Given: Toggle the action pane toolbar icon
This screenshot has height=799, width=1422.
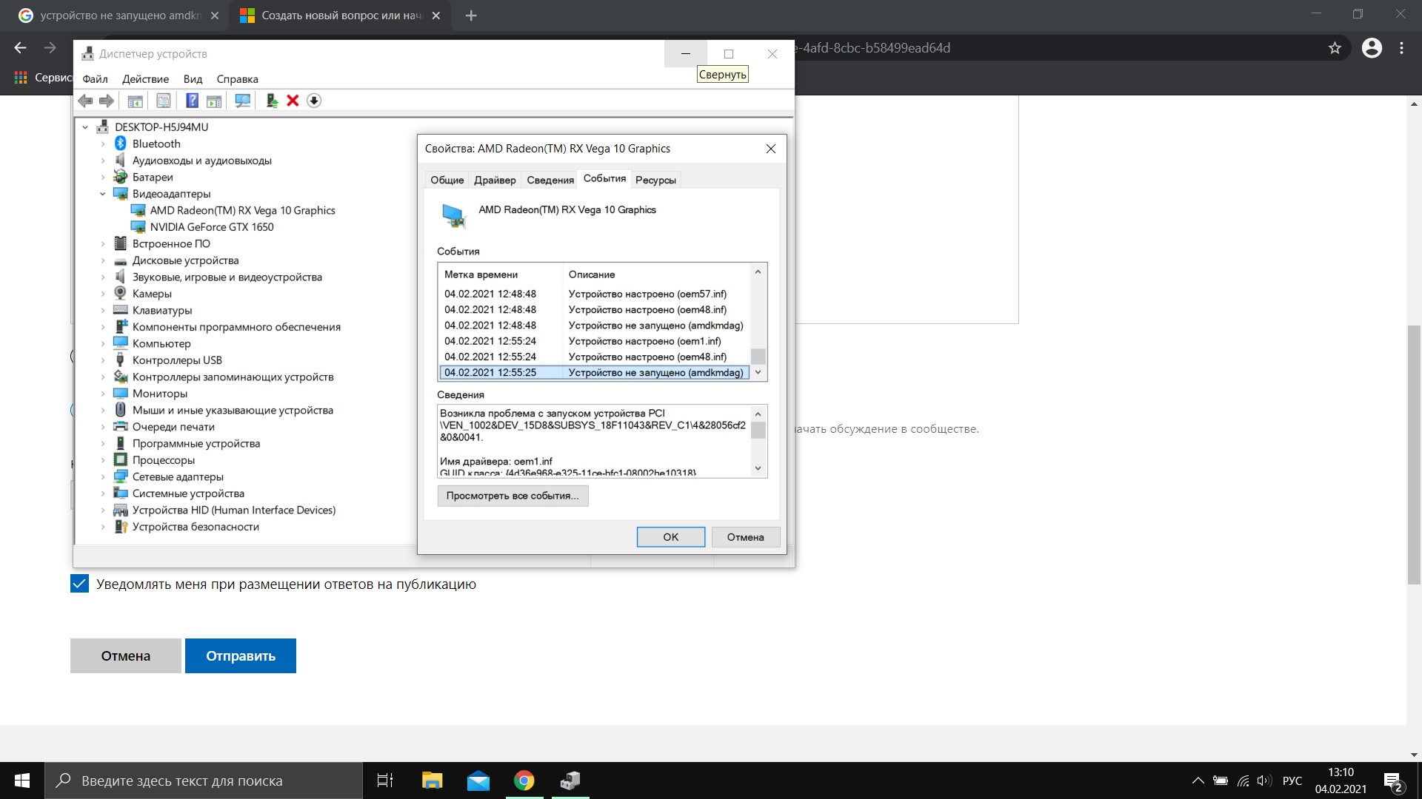Looking at the screenshot, I should [214, 101].
